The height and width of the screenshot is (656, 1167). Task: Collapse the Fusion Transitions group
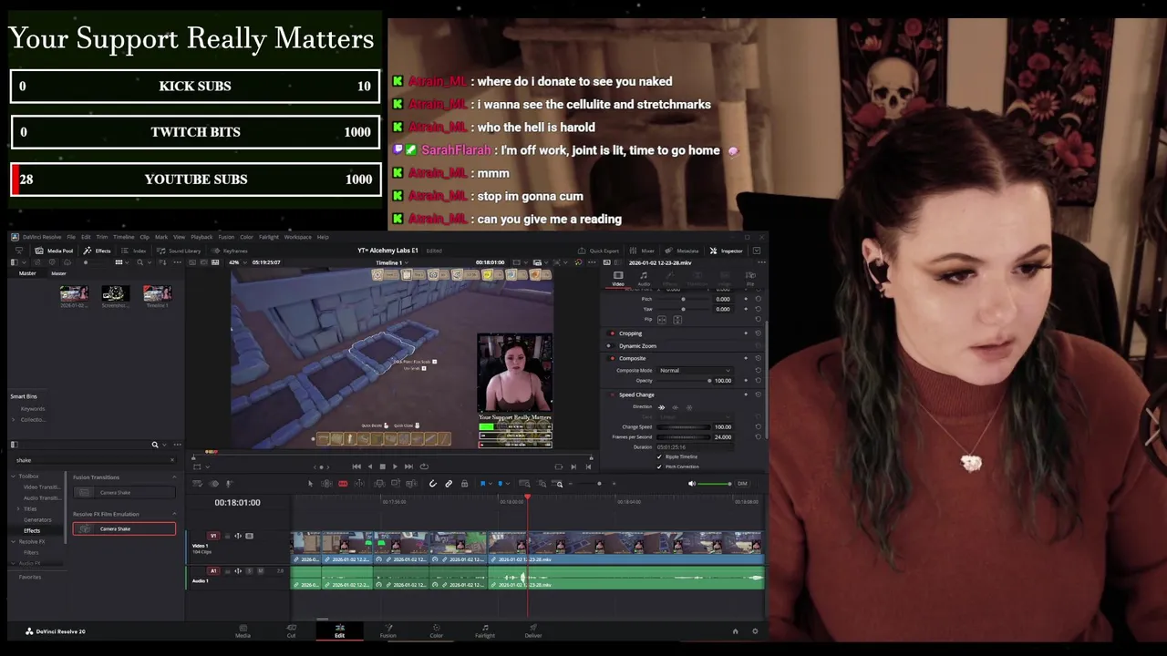(174, 477)
